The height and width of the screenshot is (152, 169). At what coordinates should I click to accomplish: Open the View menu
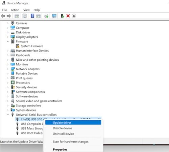26,10
